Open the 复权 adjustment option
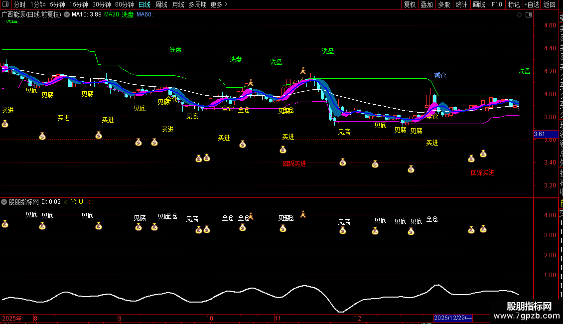 [410, 4]
